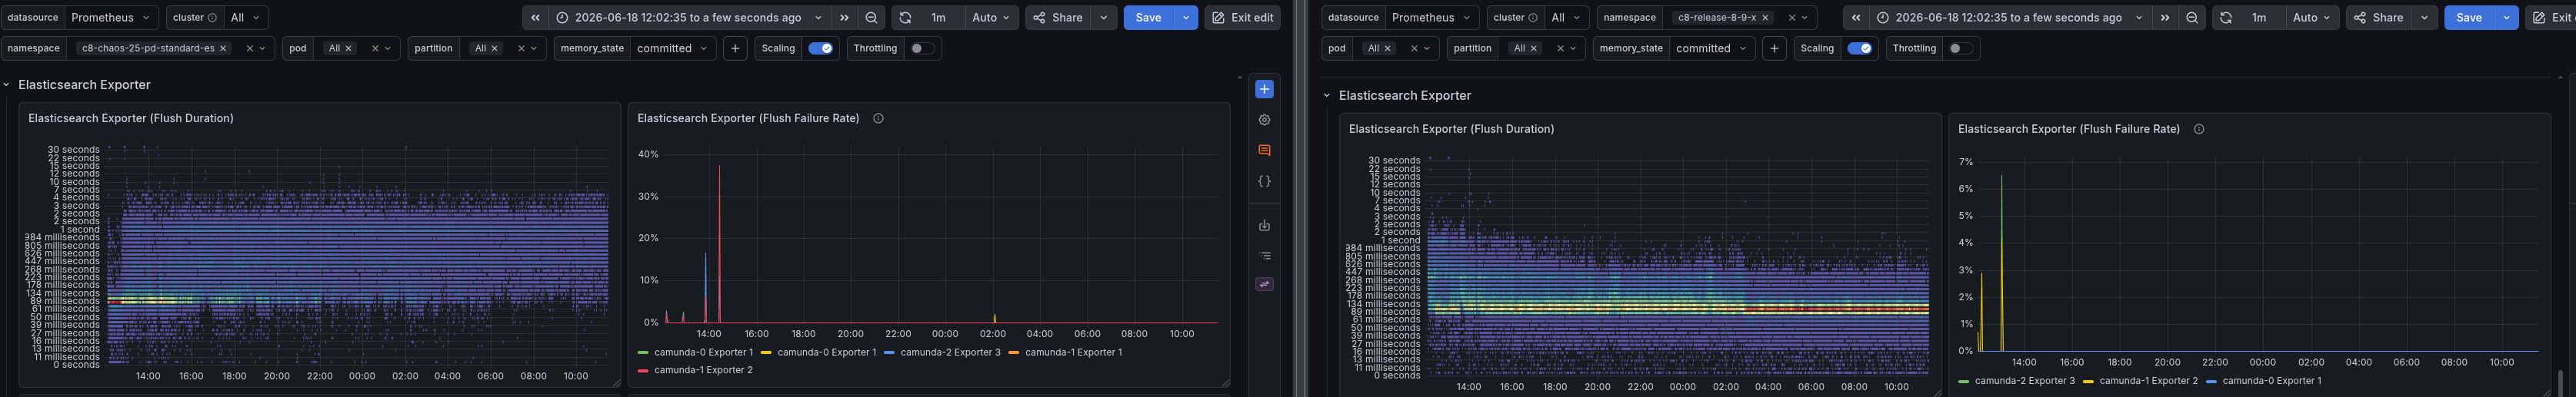Click the orange comment icon in edit sidebar
Screen dimensions: 2576x397
click(x=1264, y=151)
